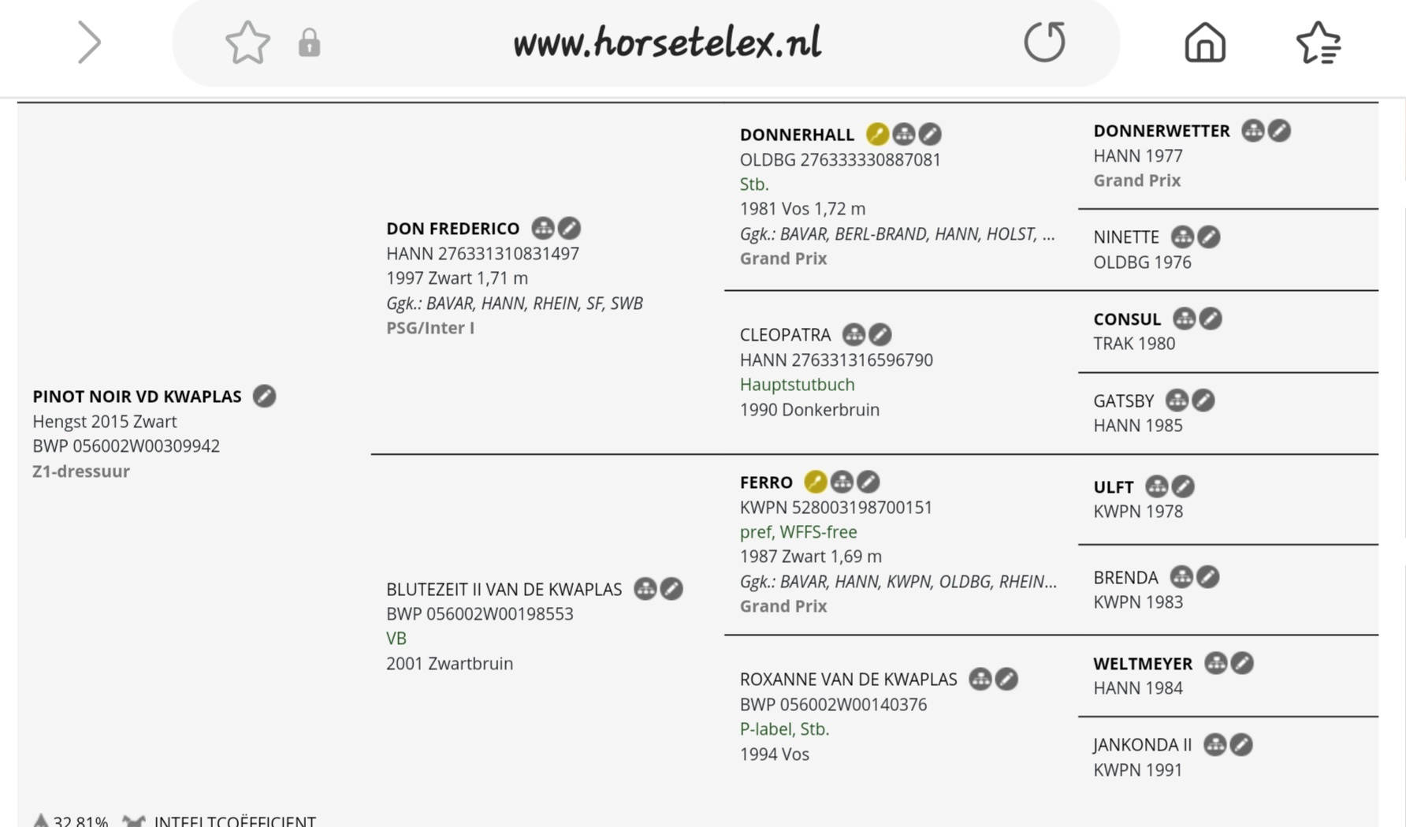Click edit pencil next to Jankonda II
The image size is (1406, 827).
pyautogui.click(x=1241, y=744)
